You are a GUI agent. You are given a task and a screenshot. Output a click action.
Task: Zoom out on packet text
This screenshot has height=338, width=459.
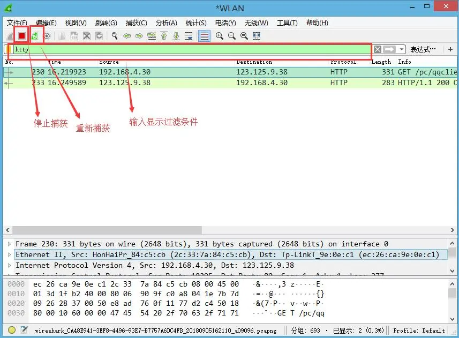(231, 36)
